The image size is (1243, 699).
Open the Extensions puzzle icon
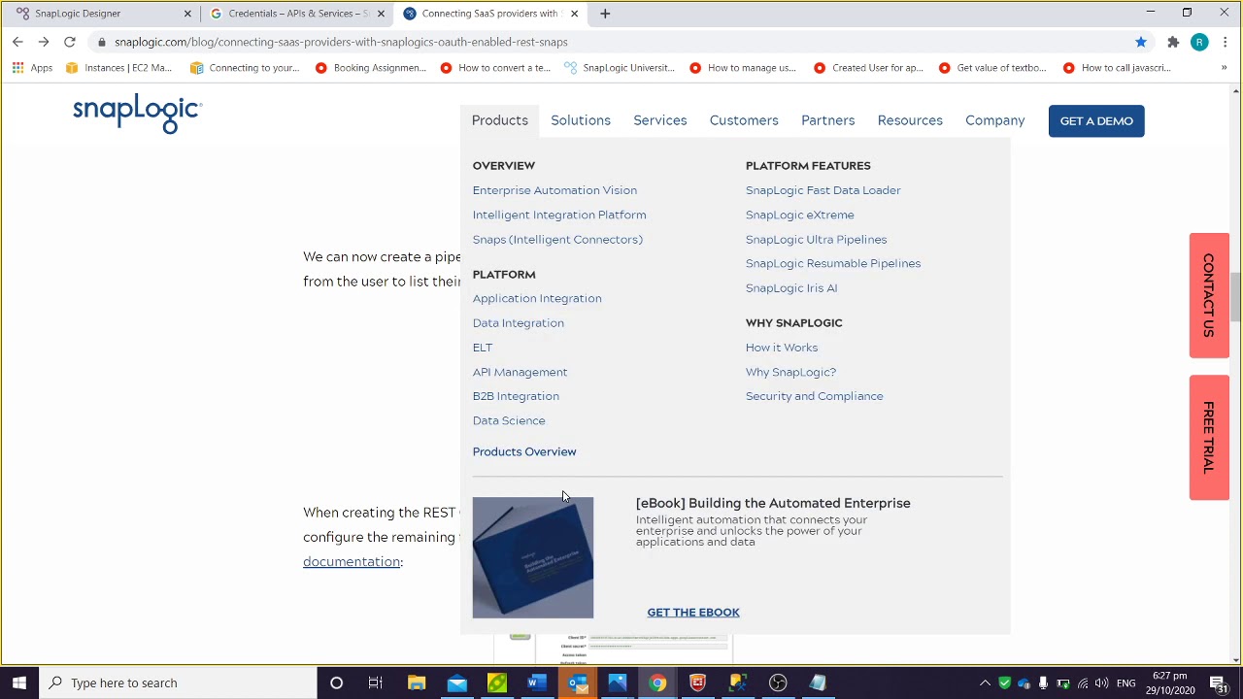coord(1173,42)
